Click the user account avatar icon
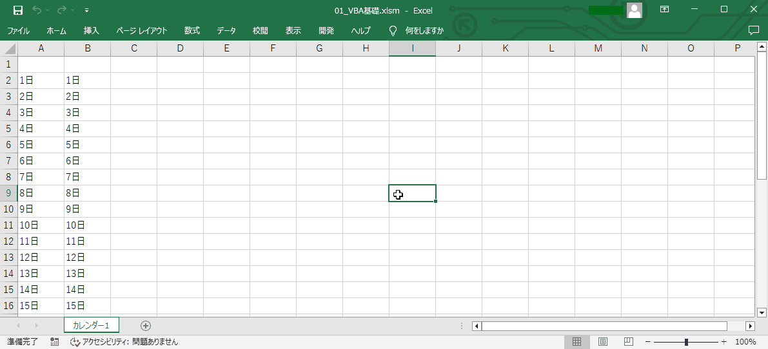768x349 pixels. 635,10
